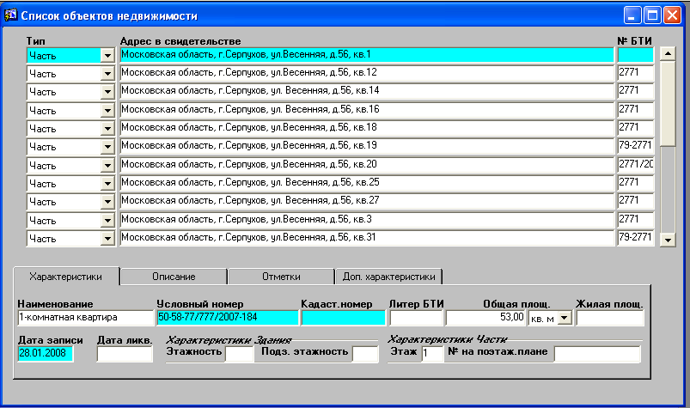This screenshot has width=690, height=408.
Task: Select the address field ending кв.20
Action: coord(367,164)
